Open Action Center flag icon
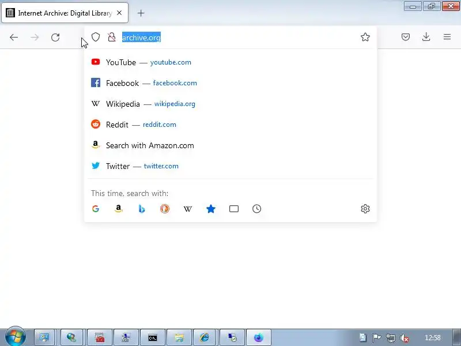This screenshot has height=346, width=461. click(x=376, y=338)
